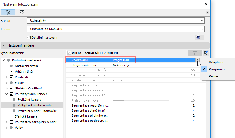The image size is (235, 138).
Task: Expand the Volby tree node
Action: click(6, 128)
